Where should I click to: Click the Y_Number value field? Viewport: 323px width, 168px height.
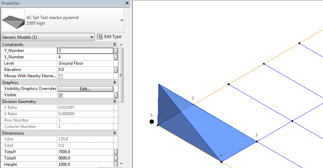tap(85, 51)
